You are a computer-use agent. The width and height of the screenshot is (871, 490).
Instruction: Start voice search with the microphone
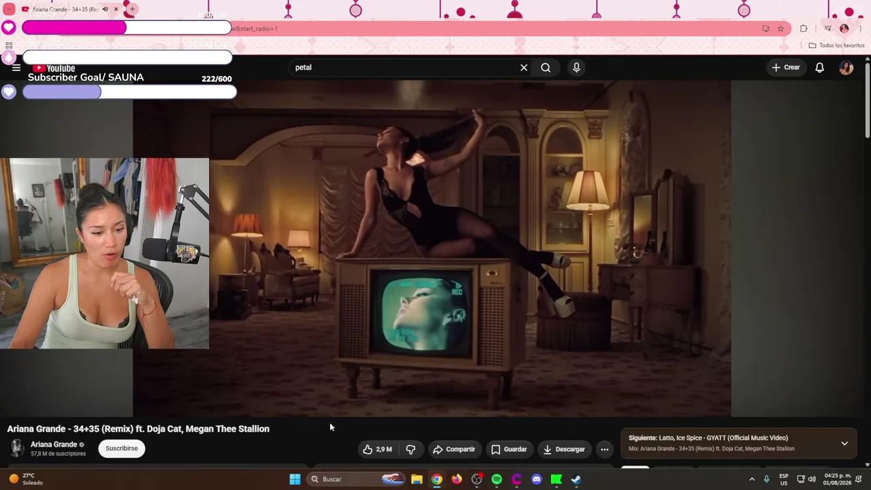[576, 67]
